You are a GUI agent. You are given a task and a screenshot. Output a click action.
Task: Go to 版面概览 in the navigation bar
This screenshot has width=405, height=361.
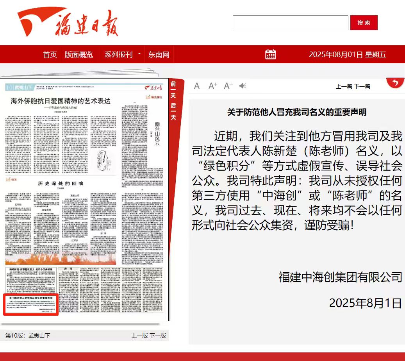pos(79,55)
